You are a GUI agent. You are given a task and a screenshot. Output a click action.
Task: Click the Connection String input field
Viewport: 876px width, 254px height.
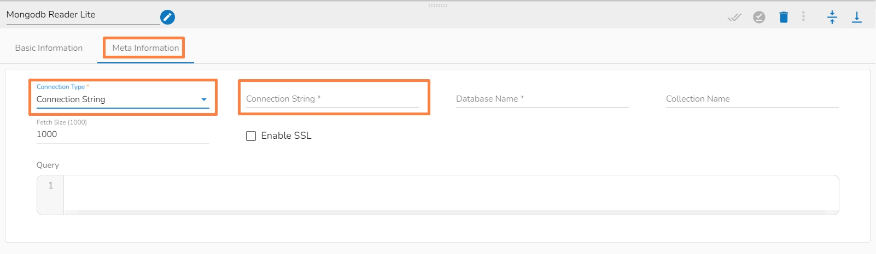point(332,99)
